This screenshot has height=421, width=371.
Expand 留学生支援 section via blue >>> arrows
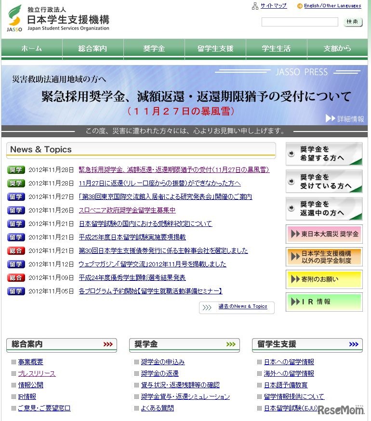pyautogui.click(x=354, y=344)
